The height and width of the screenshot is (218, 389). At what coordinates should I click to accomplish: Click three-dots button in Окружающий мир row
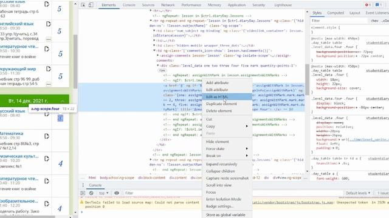[49, 84]
